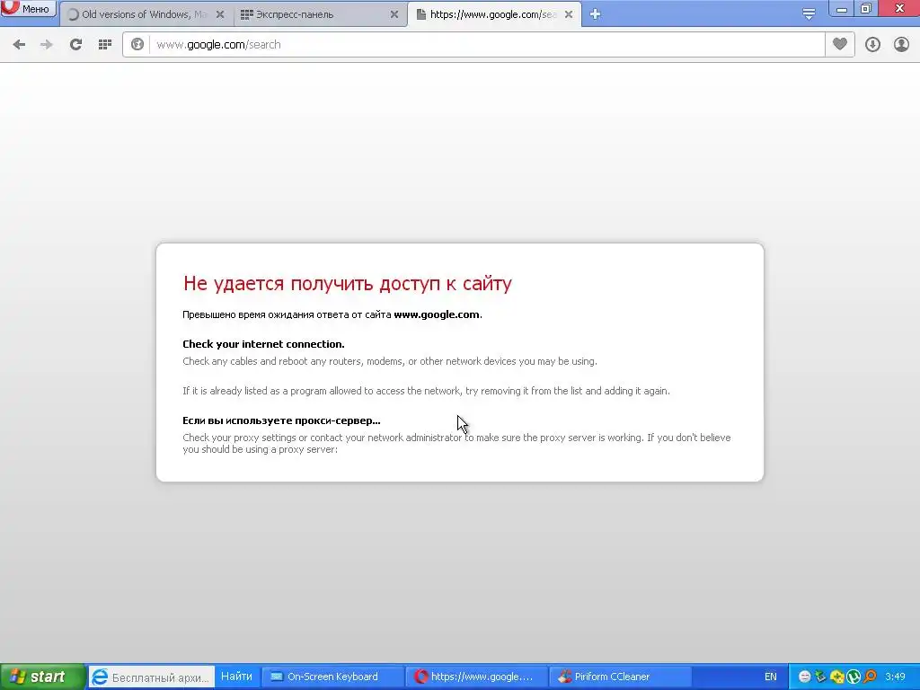Switch to Экспресс-панель tab

(321, 14)
